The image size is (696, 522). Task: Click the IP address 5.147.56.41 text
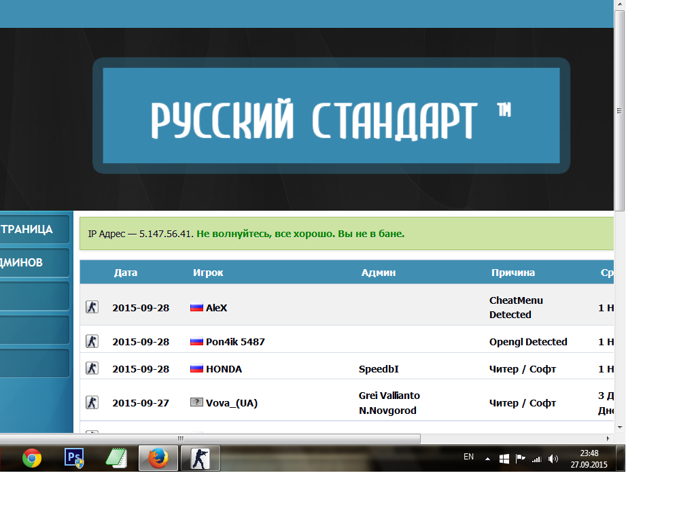click(x=165, y=234)
